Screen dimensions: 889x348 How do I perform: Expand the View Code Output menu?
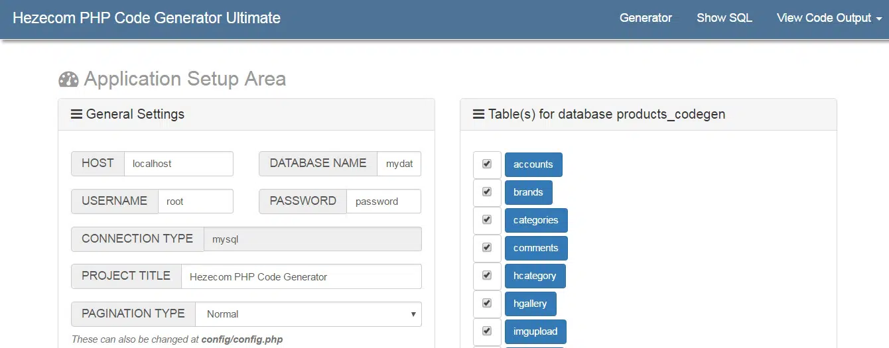coord(829,18)
